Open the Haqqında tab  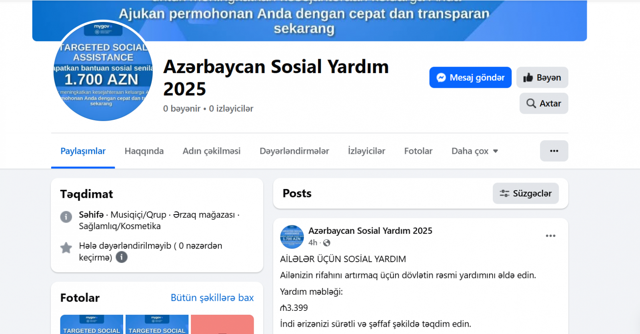[x=144, y=151]
